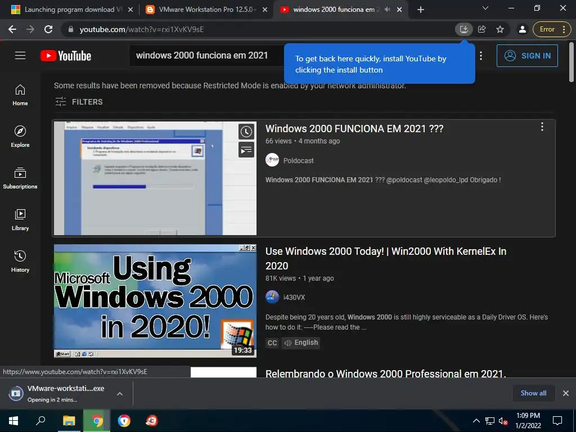Open YouTube settings three-dot menu near Sign In
This screenshot has height=432, width=576.
point(481,56)
